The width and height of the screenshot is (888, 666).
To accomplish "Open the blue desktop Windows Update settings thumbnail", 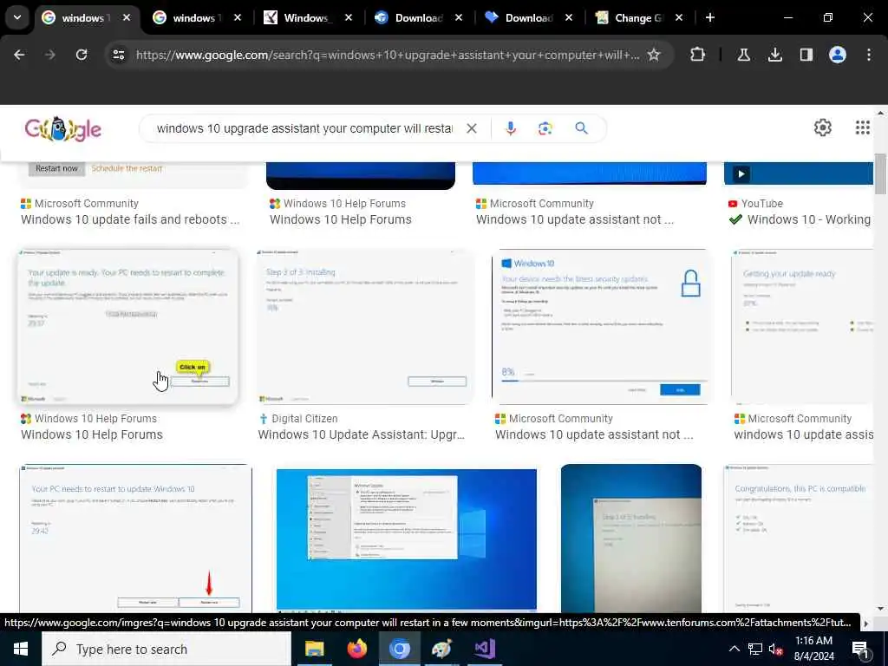I will pyautogui.click(x=407, y=539).
